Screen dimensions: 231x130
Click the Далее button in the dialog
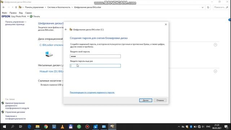click(145, 100)
